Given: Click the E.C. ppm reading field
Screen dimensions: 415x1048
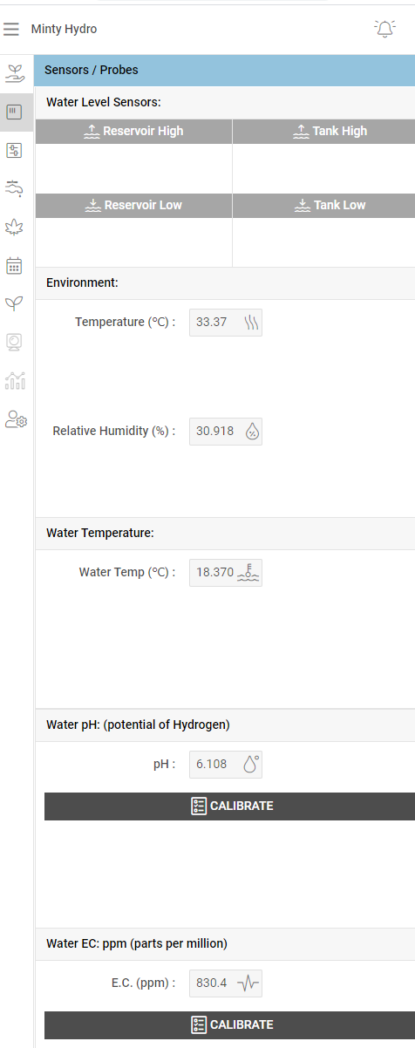Looking at the screenshot, I should coord(226,983).
